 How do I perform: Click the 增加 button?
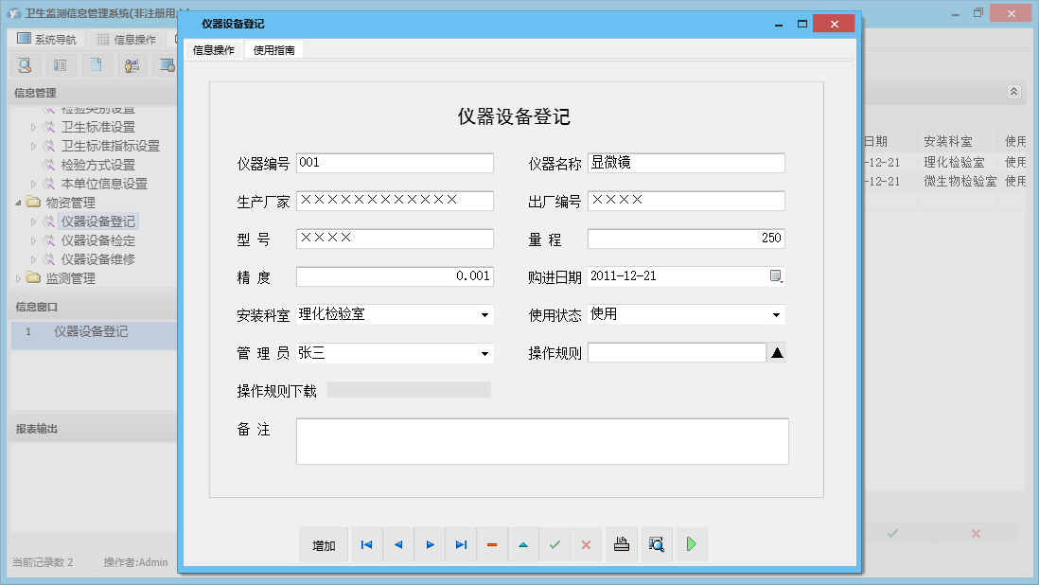coord(324,544)
